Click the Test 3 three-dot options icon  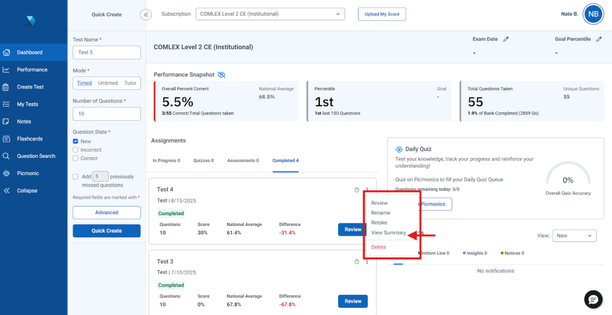click(x=367, y=262)
